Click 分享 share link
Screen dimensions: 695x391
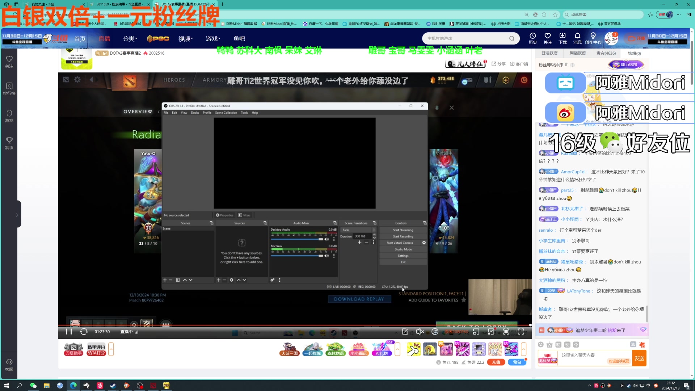pos(498,64)
